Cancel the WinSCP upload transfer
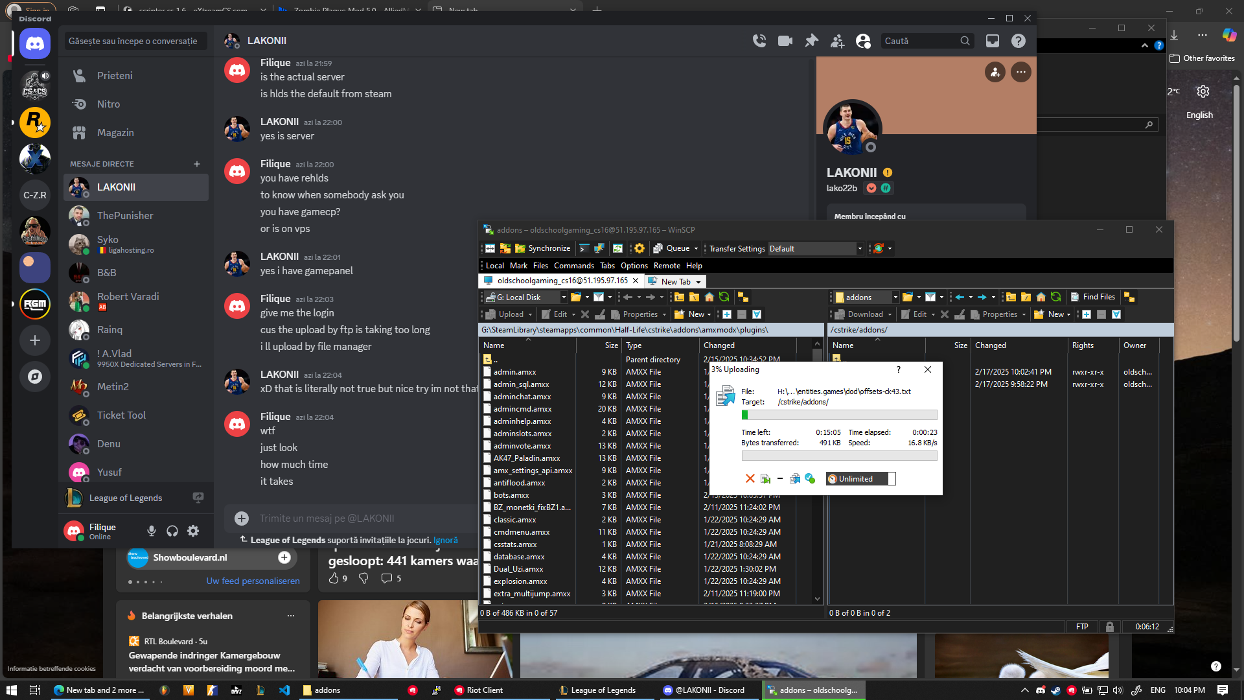The width and height of the screenshot is (1244, 700). [x=750, y=479]
